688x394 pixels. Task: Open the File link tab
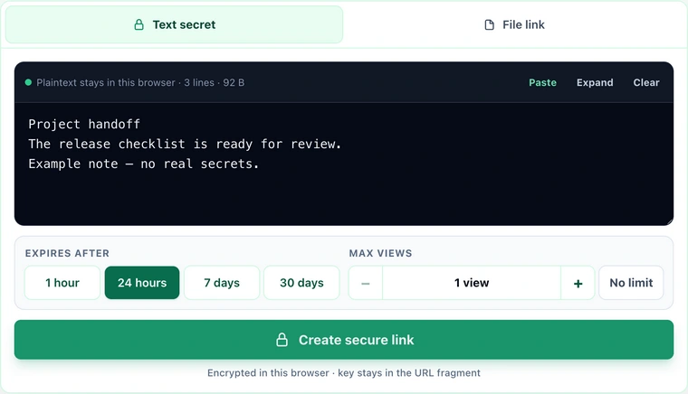click(514, 24)
